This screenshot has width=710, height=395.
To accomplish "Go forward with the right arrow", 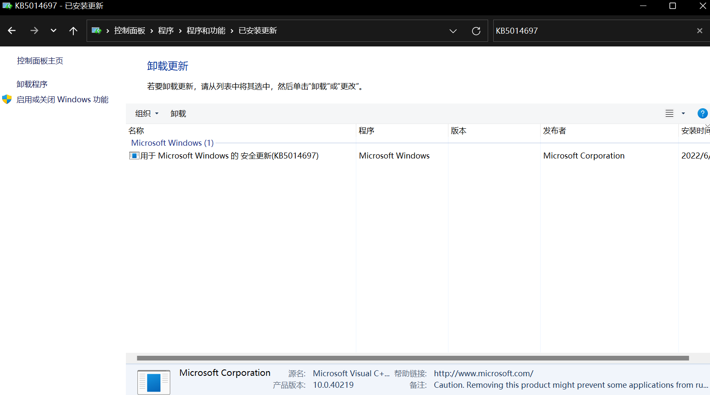I will pyautogui.click(x=34, y=31).
